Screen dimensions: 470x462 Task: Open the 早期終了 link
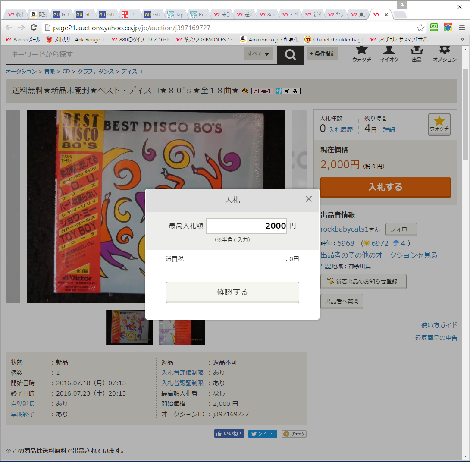[23, 414]
